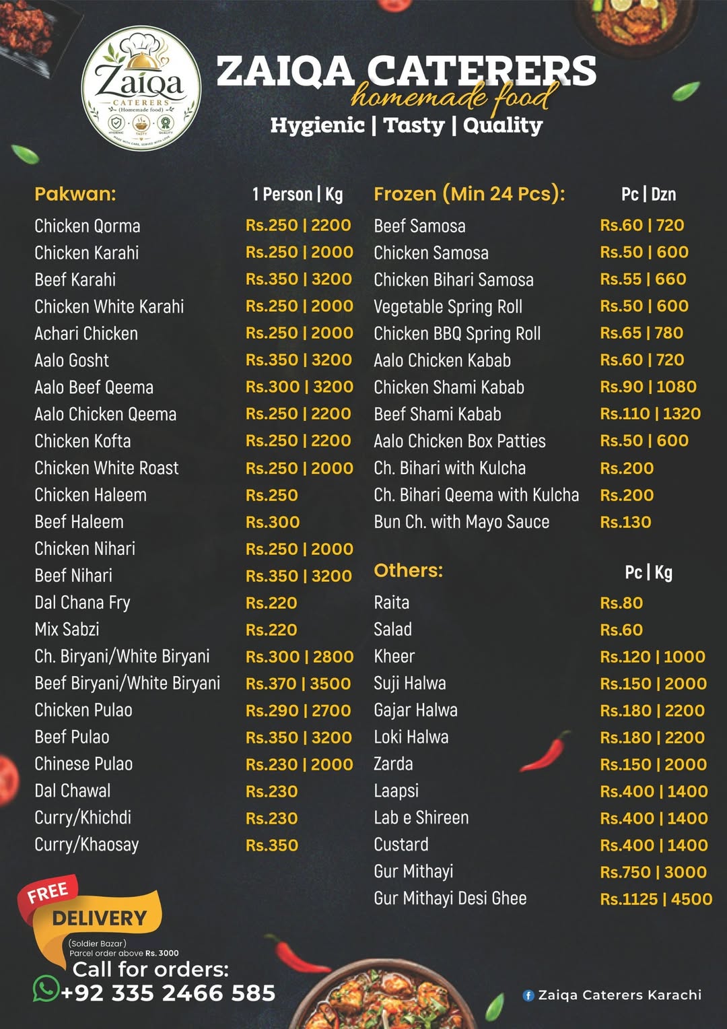This screenshot has width=727, height=1029.
Task: Click the WhatsApp icon beside phone number
Action: 46,989
